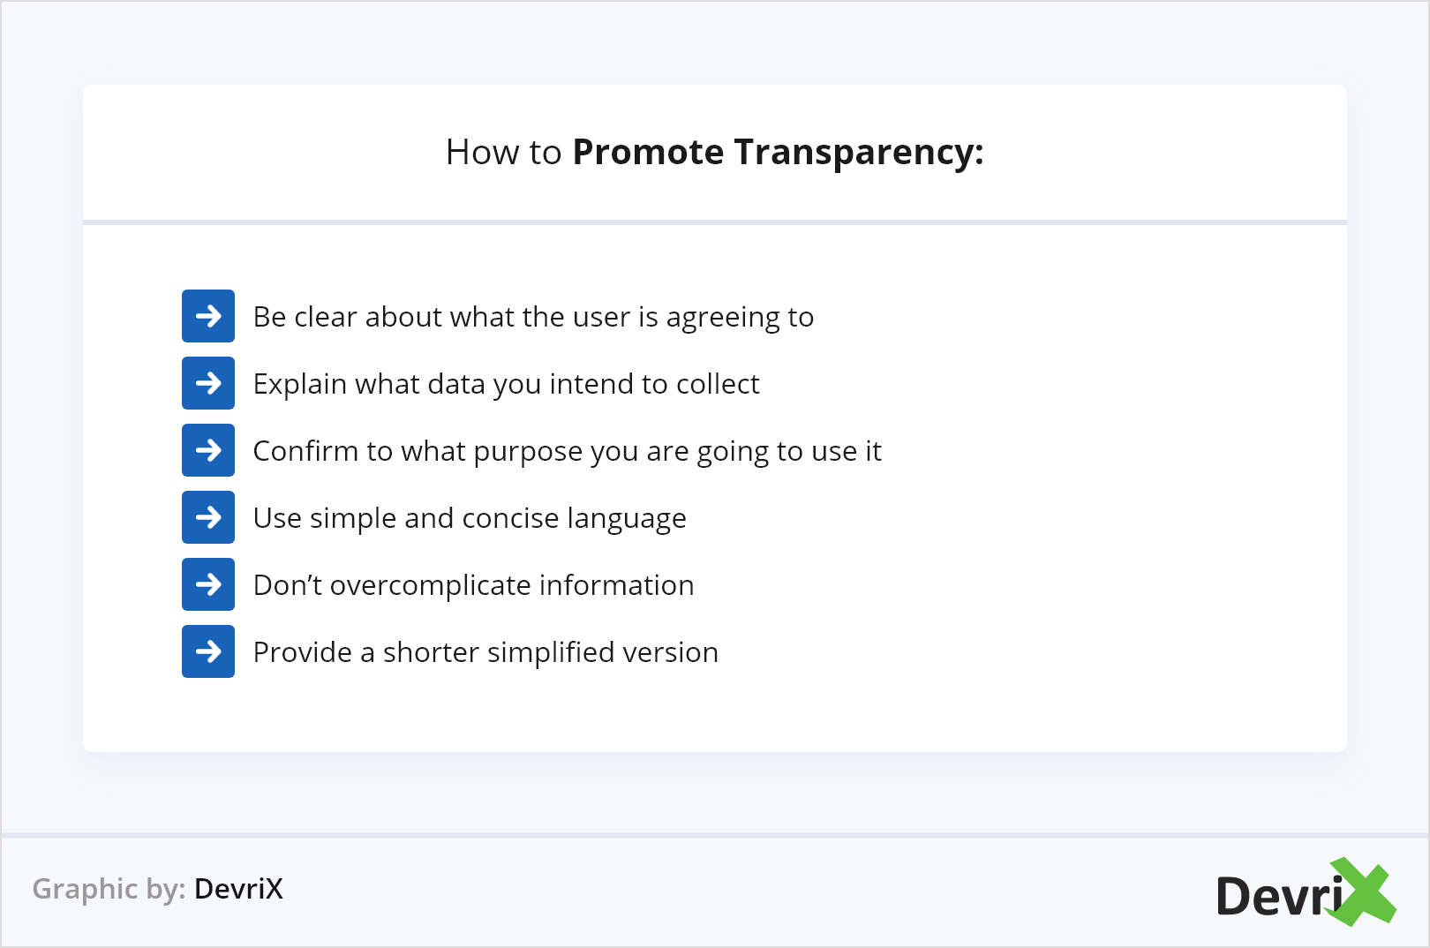Screen dimensions: 1430x948
Task: Open the DevriX credit link in footer text
Action: (x=238, y=889)
